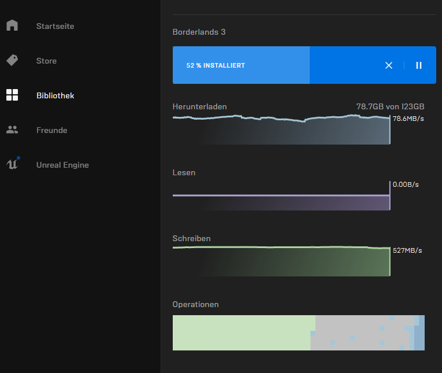This screenshot has height=373, width=442.
Task: Click the Borderlands 3 title
Action: [x=199, y=32]
